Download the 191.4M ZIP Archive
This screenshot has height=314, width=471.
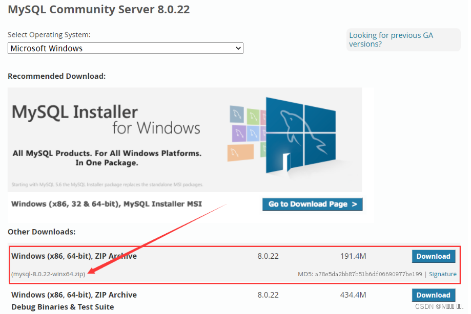point(434,256)
